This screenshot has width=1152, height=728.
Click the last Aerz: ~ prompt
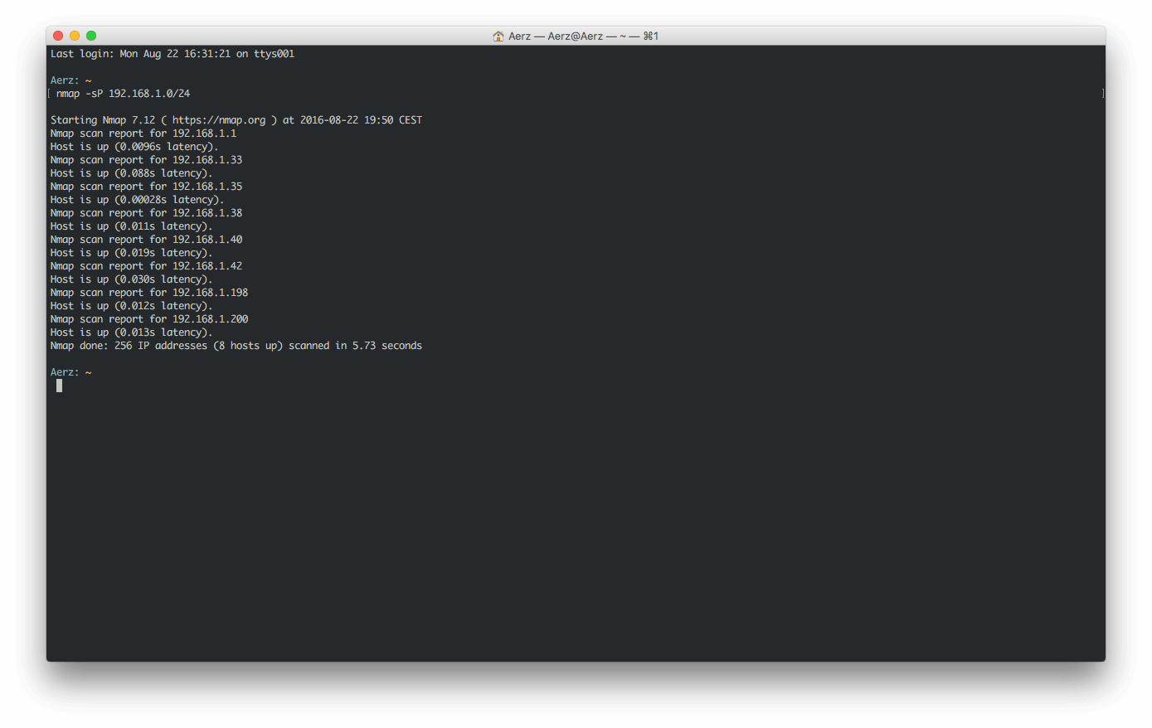click(70, 372)
